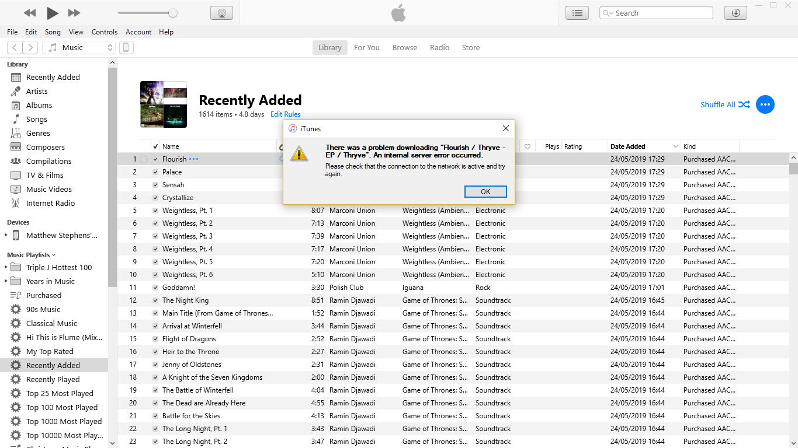Open the Downloads arrow button
The width and height of the screenshot is (798, 448).
(x=735, y=13)
